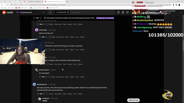Open the HerlogJan1 username link
Image resolution: width=184 pixels, height=103 pixels.
coord(46,98)
